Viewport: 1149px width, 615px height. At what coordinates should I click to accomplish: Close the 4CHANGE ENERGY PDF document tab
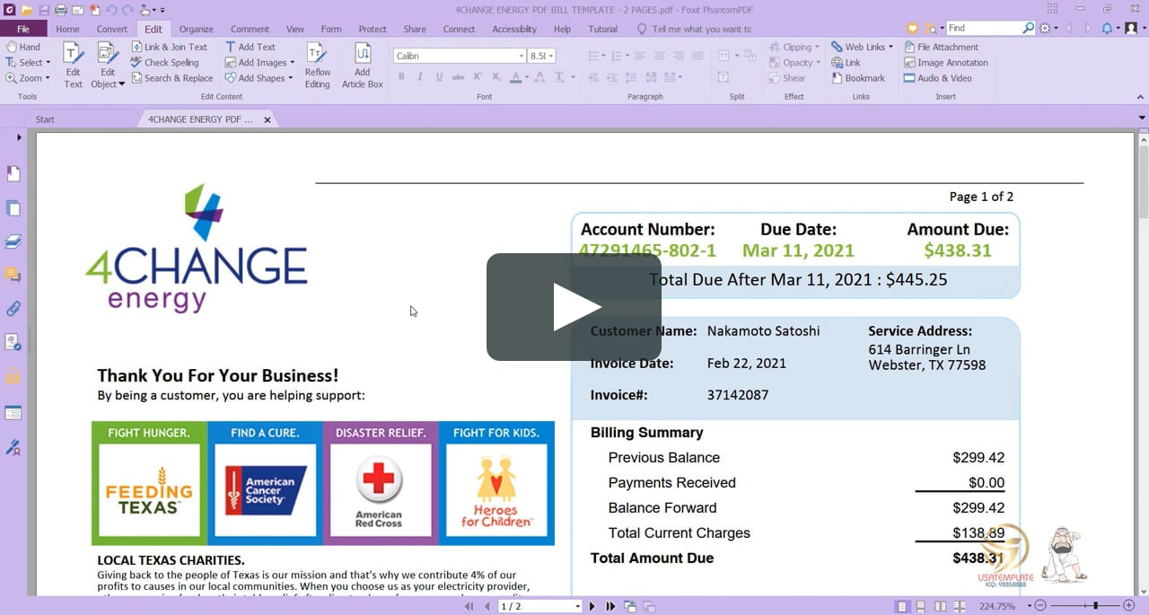tap(267, 119)
